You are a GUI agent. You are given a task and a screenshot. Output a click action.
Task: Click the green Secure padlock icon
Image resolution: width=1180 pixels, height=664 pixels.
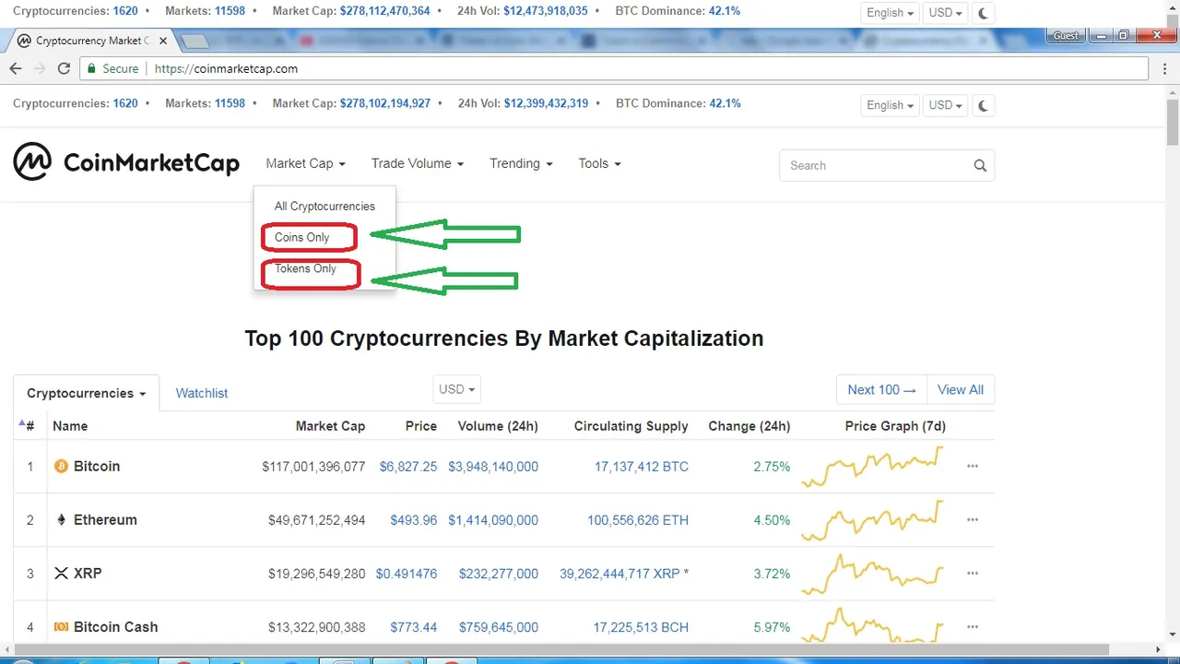pyautogui.click(x=90, y=68)
